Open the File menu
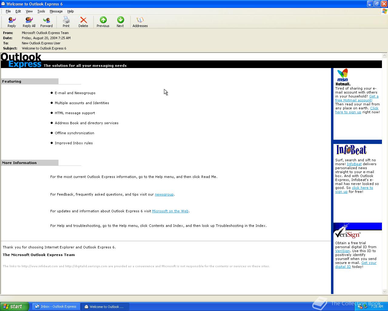The image size is (388, 311). [x=8, y=11]
